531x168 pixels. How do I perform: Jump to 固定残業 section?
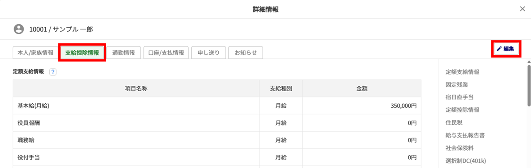click(x=457, y=85)
